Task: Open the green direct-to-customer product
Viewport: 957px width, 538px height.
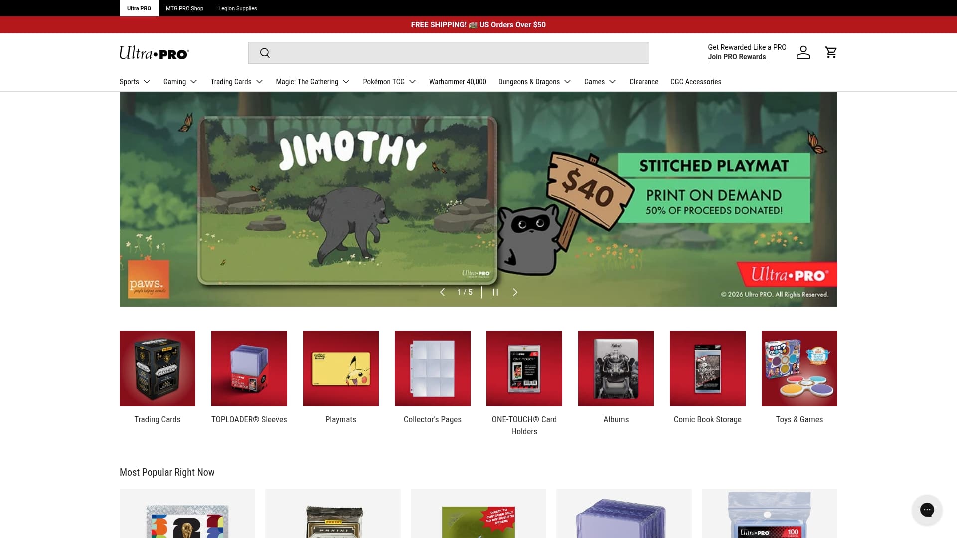Action: 478,514
